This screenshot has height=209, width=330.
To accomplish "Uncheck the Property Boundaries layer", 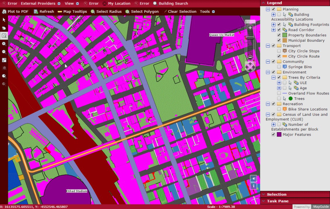I will pos(278,35).
